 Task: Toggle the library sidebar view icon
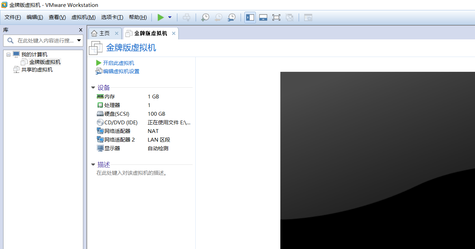250,17
